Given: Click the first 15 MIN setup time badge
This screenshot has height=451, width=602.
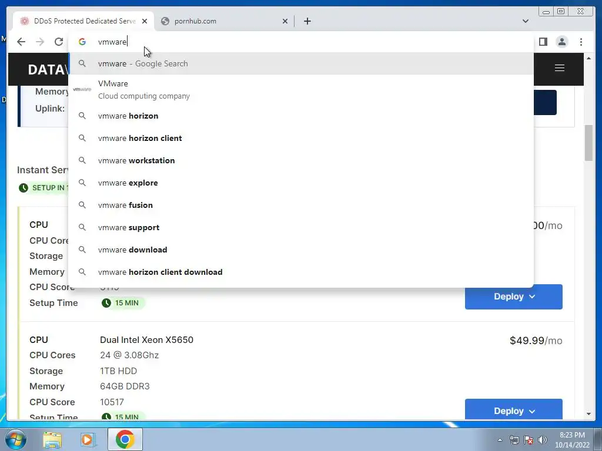Looking at the screenshot, I should tap(123, 303).
